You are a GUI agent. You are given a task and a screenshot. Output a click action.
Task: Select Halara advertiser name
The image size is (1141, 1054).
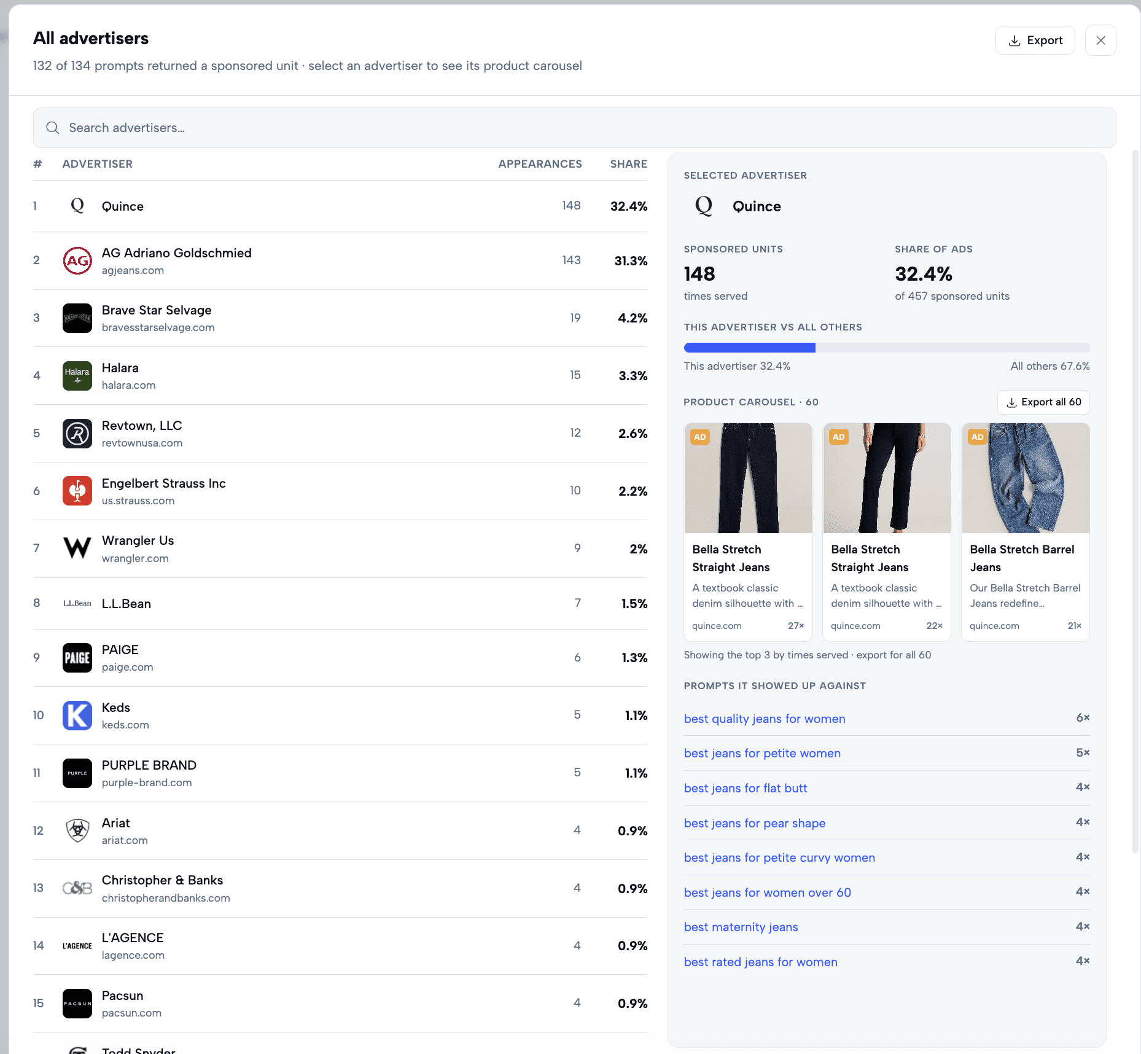coord(120,368)
